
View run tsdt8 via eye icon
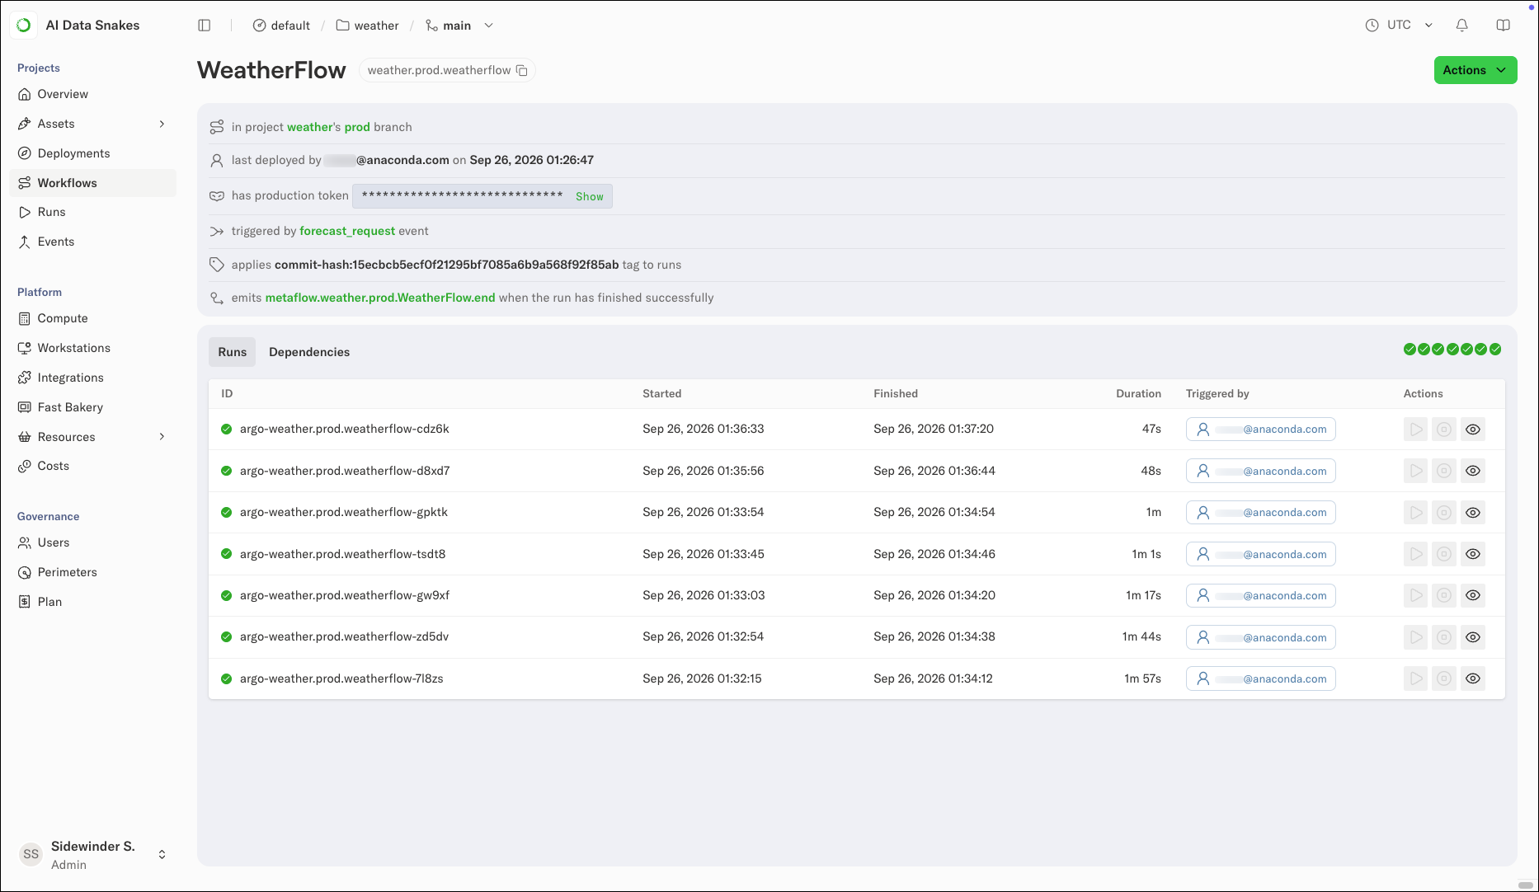[1472, 554]
